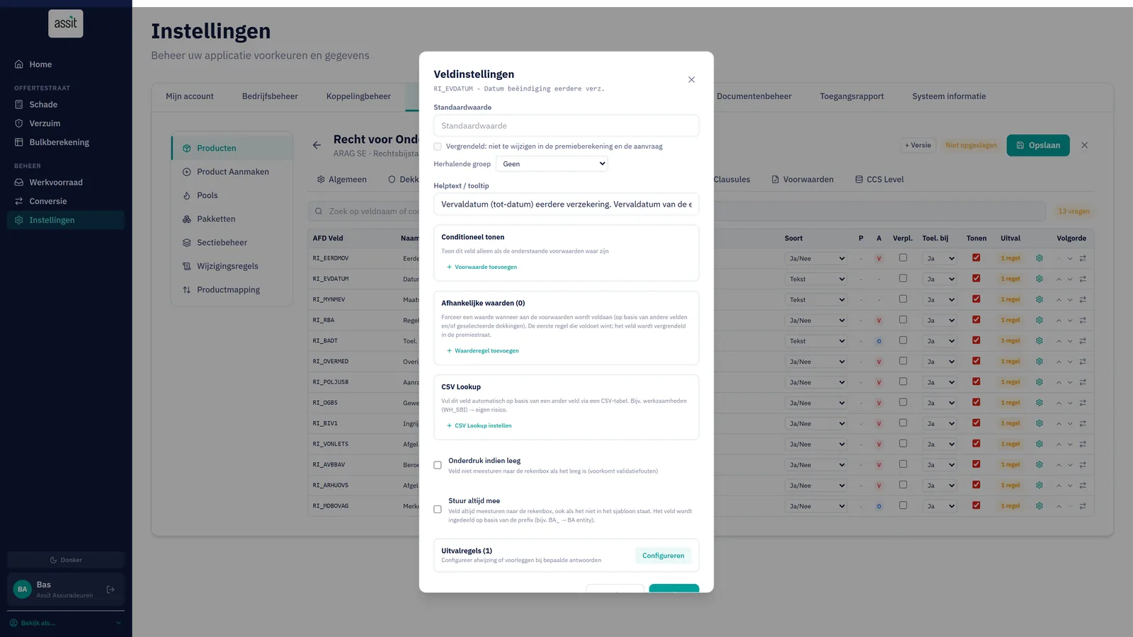The height and width of the screenshot is (637, 1133).
Task: Open Soort dropdown for RI_EERDMOV row
Action: (816, 258)
